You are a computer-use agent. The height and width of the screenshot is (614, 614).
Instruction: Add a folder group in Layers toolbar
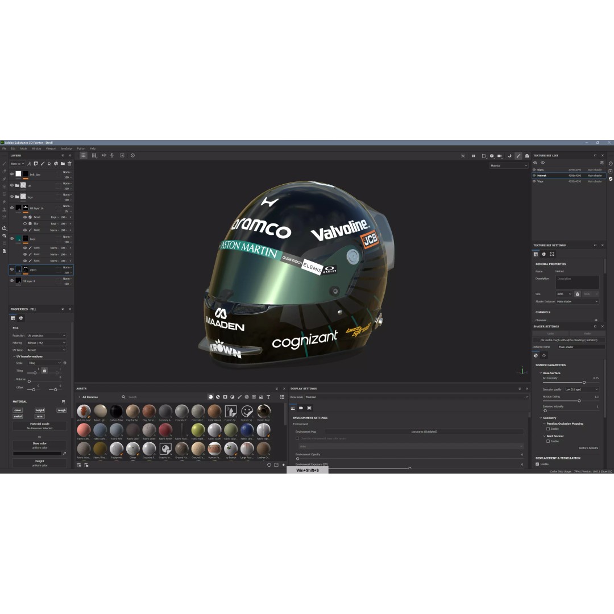pyautogui.click(x=63, y=164)
